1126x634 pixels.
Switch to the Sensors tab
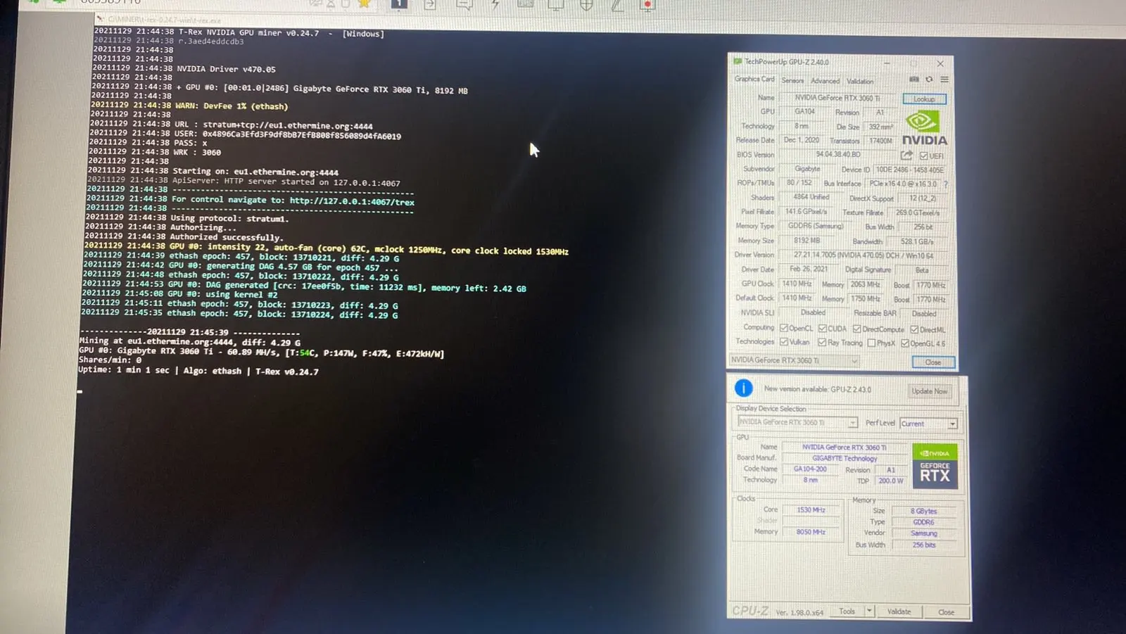tap(792, 80)
